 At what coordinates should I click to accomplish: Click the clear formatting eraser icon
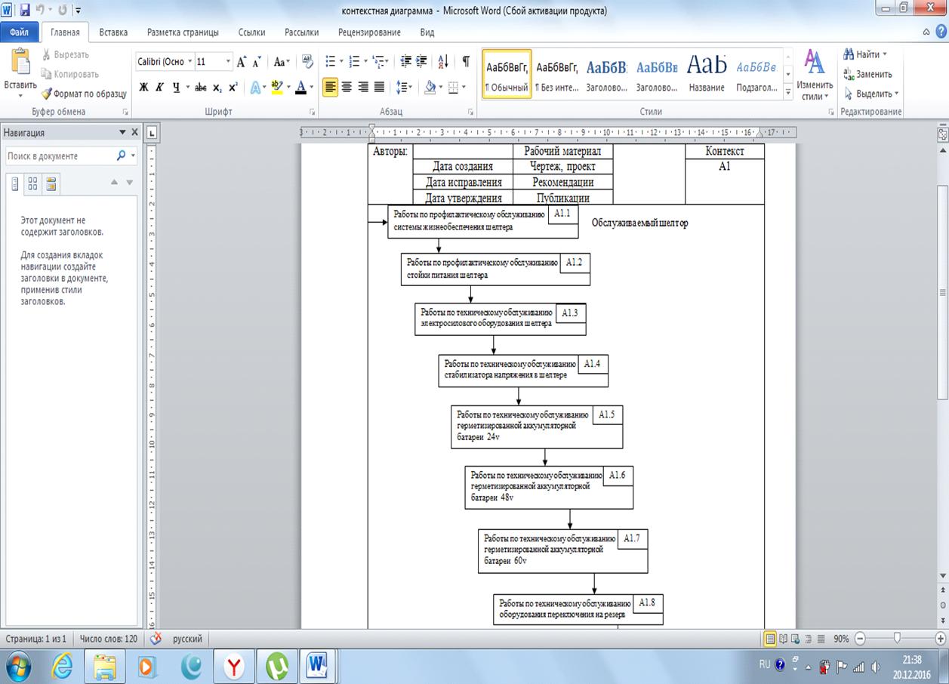pos(307,62)
